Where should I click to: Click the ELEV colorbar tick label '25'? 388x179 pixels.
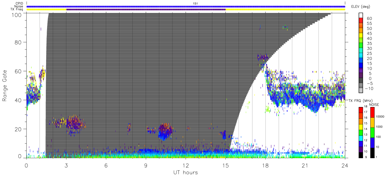369,54
